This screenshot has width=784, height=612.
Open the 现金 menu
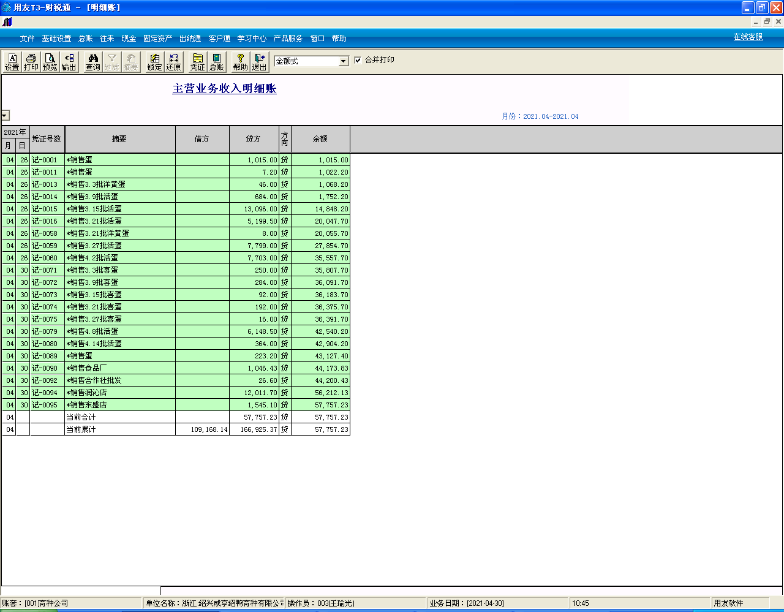(129, 38)
